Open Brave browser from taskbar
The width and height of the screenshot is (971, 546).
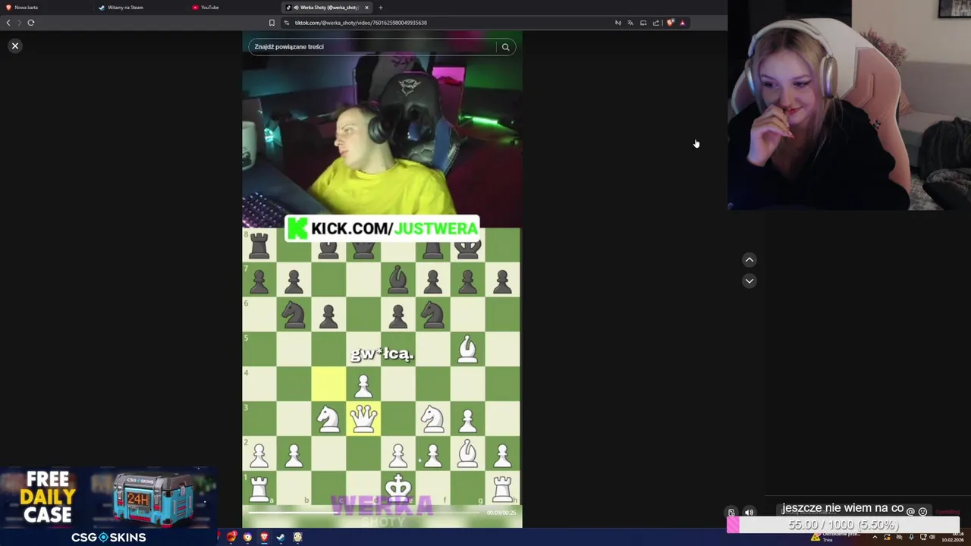(264, 537)
